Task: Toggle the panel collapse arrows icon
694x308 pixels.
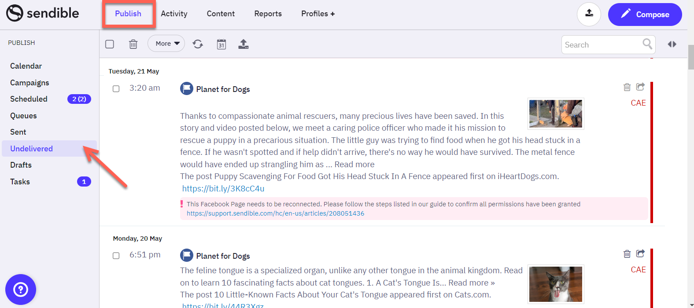Action: point(672,44)
